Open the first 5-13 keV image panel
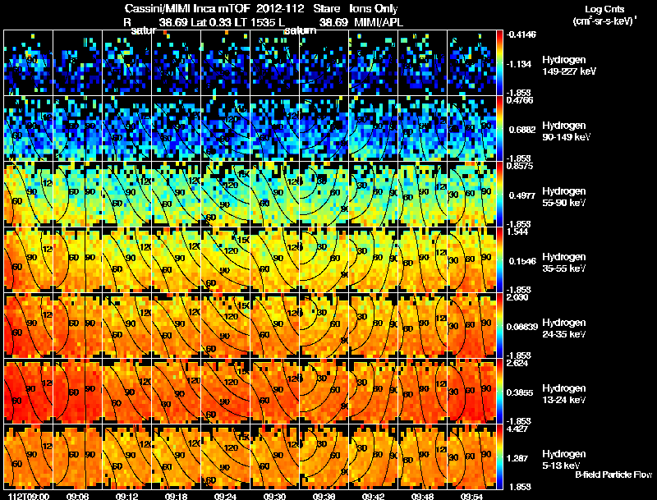This screenshot has height=500, width=657. coord(28,456)
